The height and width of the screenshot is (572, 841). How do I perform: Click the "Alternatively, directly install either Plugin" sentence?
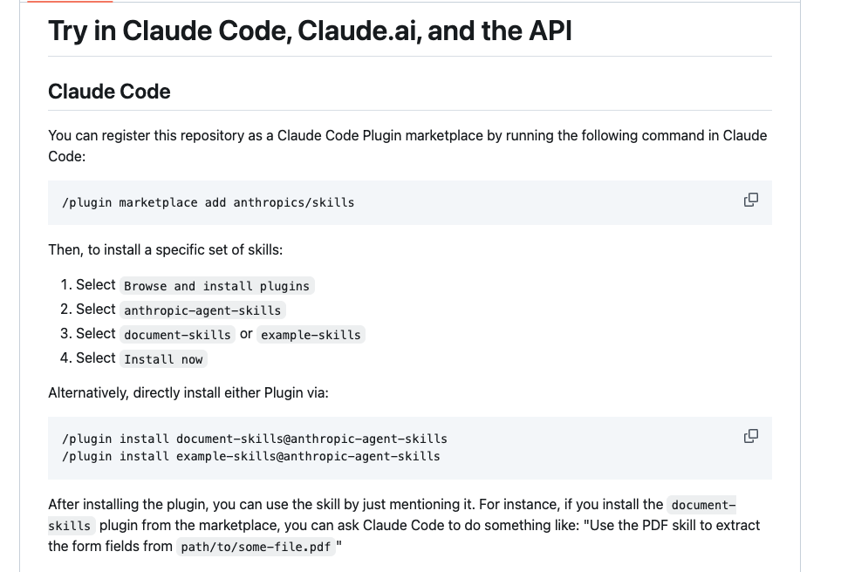click(188, 392)
